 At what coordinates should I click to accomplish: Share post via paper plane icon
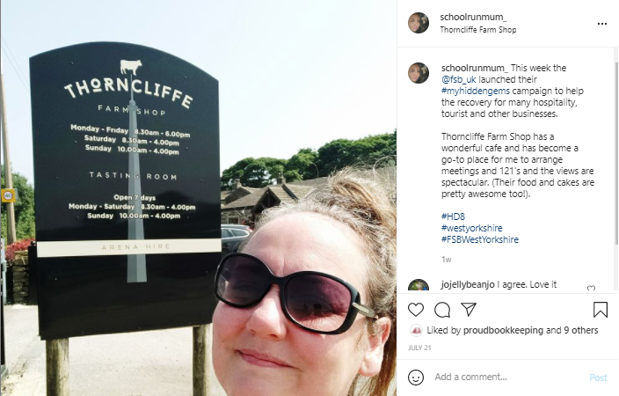pyautogui.click(x=469, y=310)
